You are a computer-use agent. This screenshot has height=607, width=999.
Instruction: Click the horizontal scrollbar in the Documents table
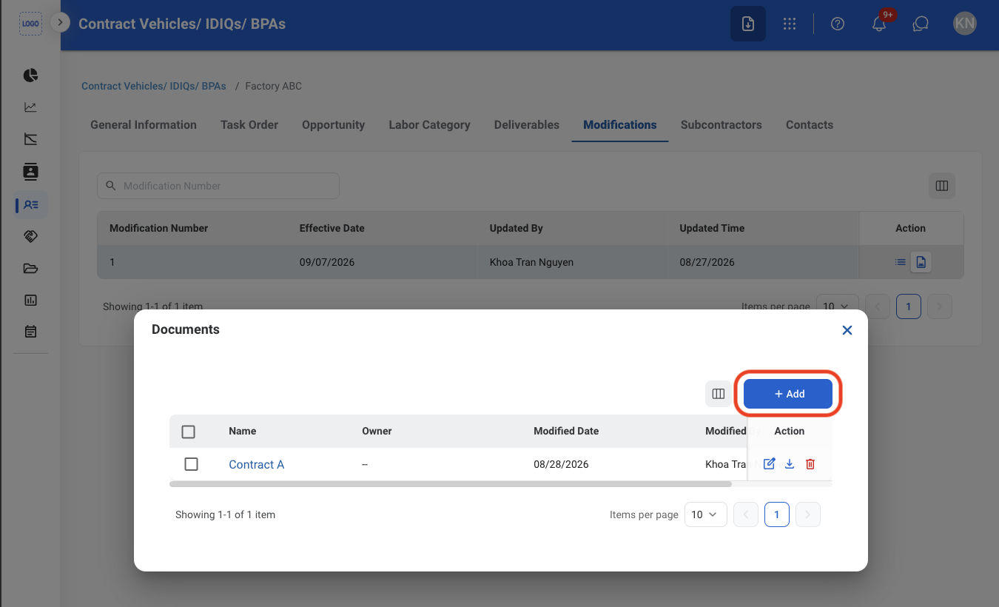pyautogui.click(x=450, y=484)
